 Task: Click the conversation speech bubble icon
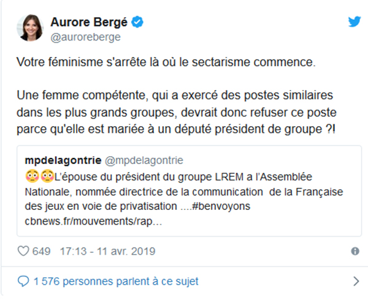(23, 282)
